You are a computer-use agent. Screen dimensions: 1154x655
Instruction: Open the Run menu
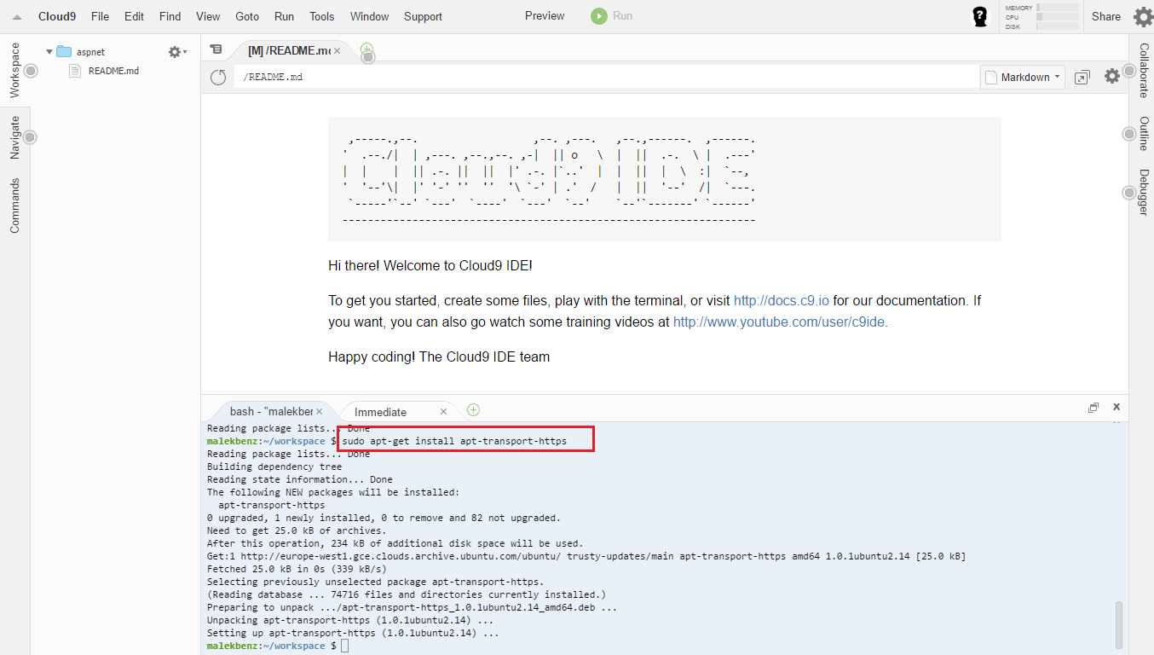[x=284, y=16]
